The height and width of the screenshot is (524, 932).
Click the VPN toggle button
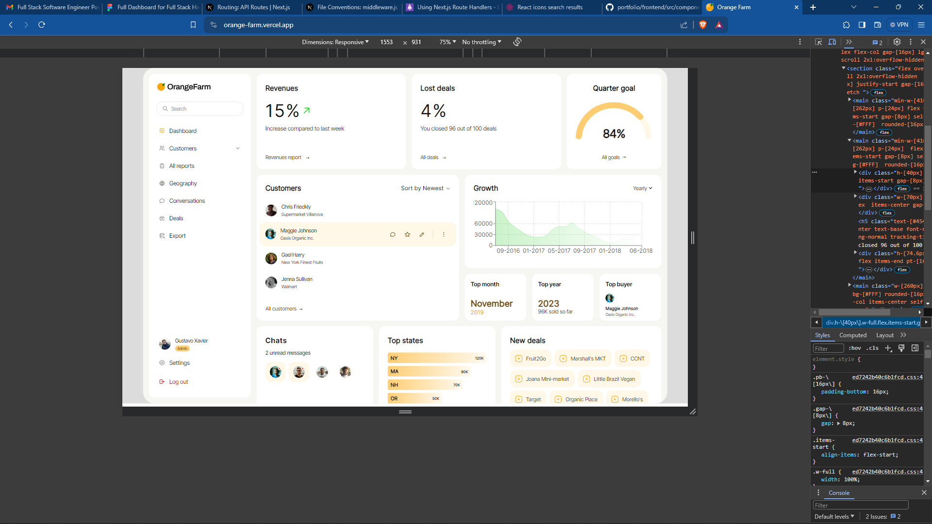899,25
